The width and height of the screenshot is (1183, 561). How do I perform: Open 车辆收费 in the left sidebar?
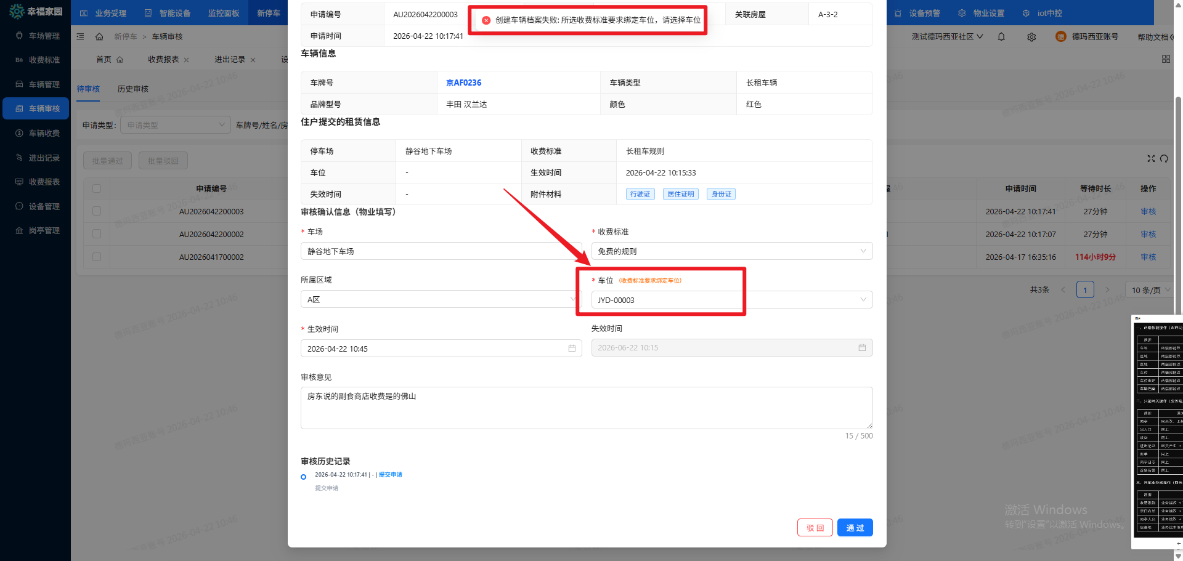[x=44, y=133]
